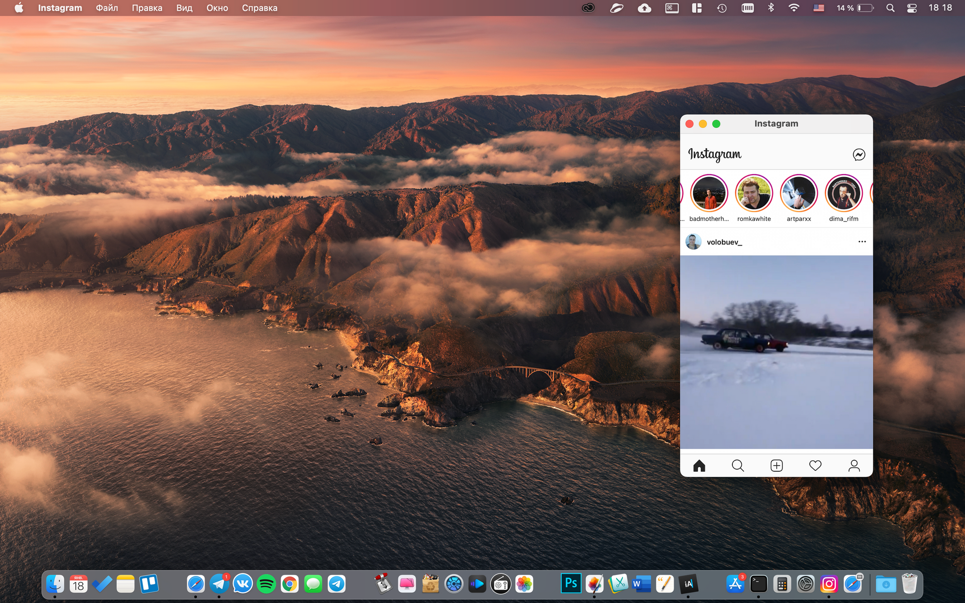Open the Instagram app menu

pos(60,8)
